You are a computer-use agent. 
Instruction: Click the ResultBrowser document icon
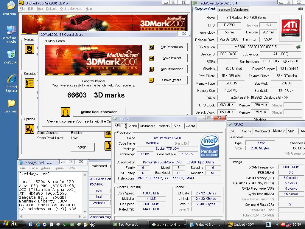pyautogui.click(x=151, y=69)
